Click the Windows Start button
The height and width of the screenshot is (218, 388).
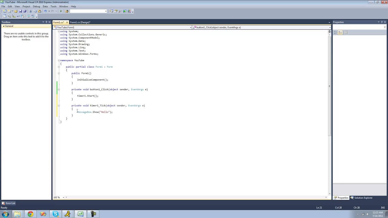pos(5,214)
